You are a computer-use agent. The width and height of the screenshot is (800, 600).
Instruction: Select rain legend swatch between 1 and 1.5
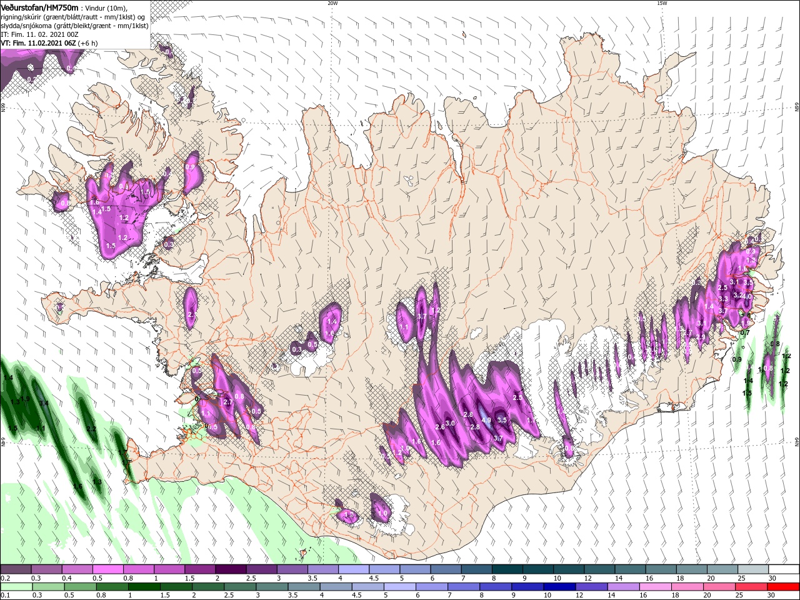pyautogui.click(x=144, y=587)
